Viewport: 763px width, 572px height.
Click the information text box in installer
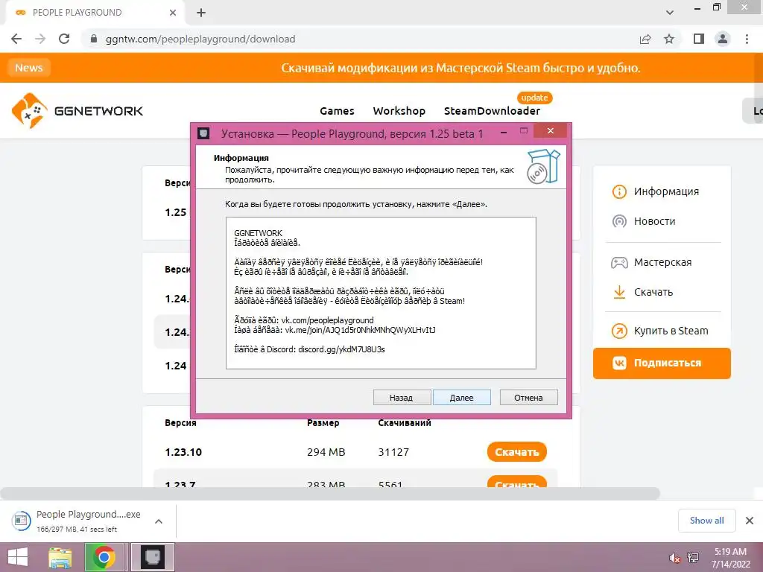381,293
